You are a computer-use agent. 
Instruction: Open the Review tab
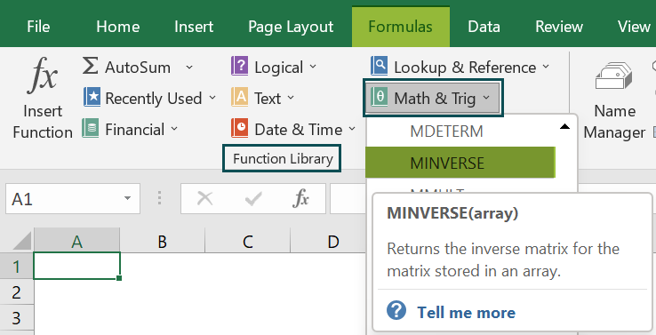tap(559, 27)
